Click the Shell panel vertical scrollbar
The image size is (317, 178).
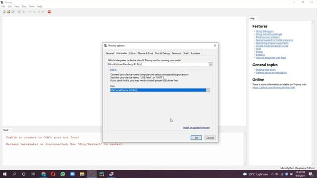point(245,149)
